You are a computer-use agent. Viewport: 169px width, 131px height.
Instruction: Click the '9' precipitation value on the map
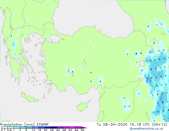[163, 102]
